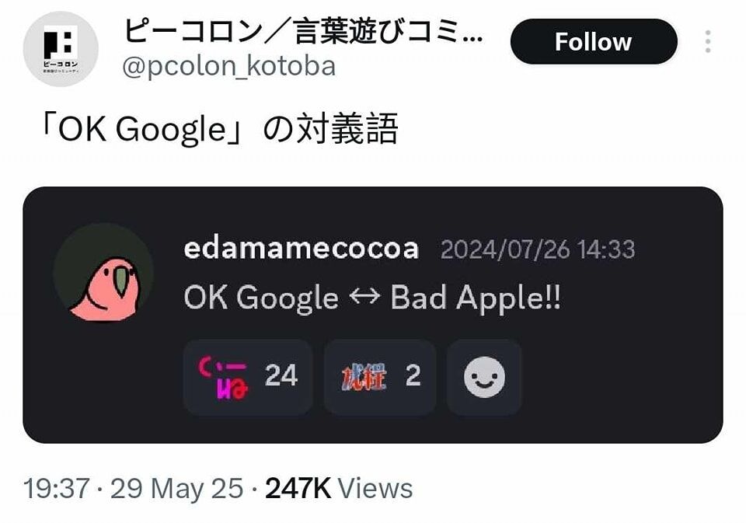
Task: Click the pink emoji in first reaction
Action: tap(223, 377)
